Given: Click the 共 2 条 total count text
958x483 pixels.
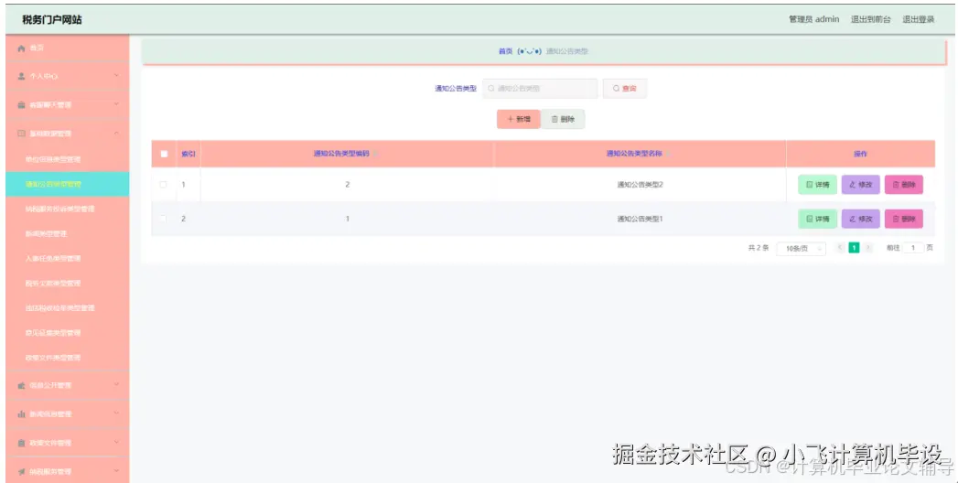Looking at the screenshot, I should (x=759, y=248).
